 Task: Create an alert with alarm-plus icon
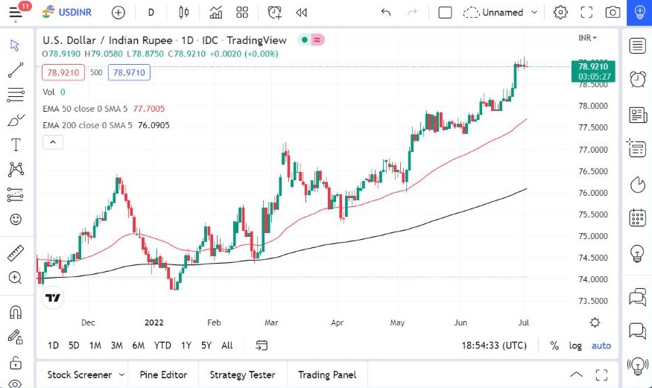point(274,13)
